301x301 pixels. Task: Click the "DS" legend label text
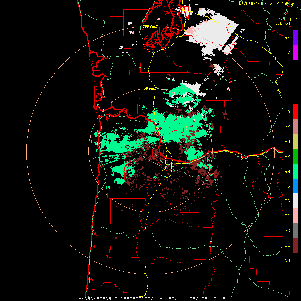(287, 201)
